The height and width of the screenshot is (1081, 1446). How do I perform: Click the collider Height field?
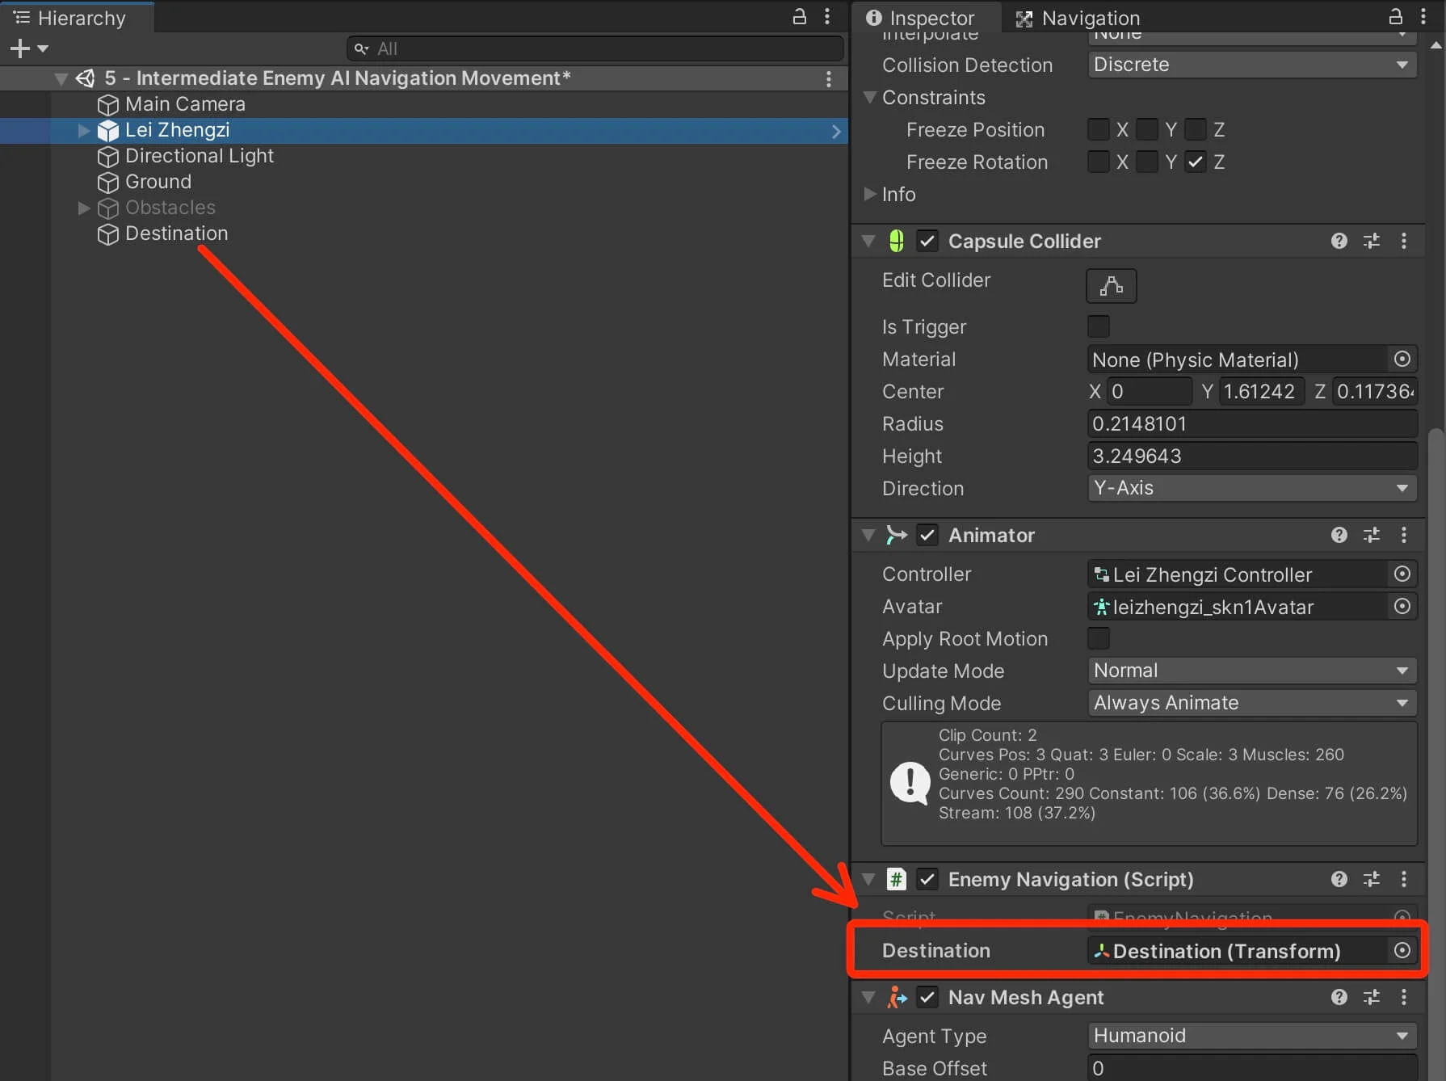(1252, 456)
